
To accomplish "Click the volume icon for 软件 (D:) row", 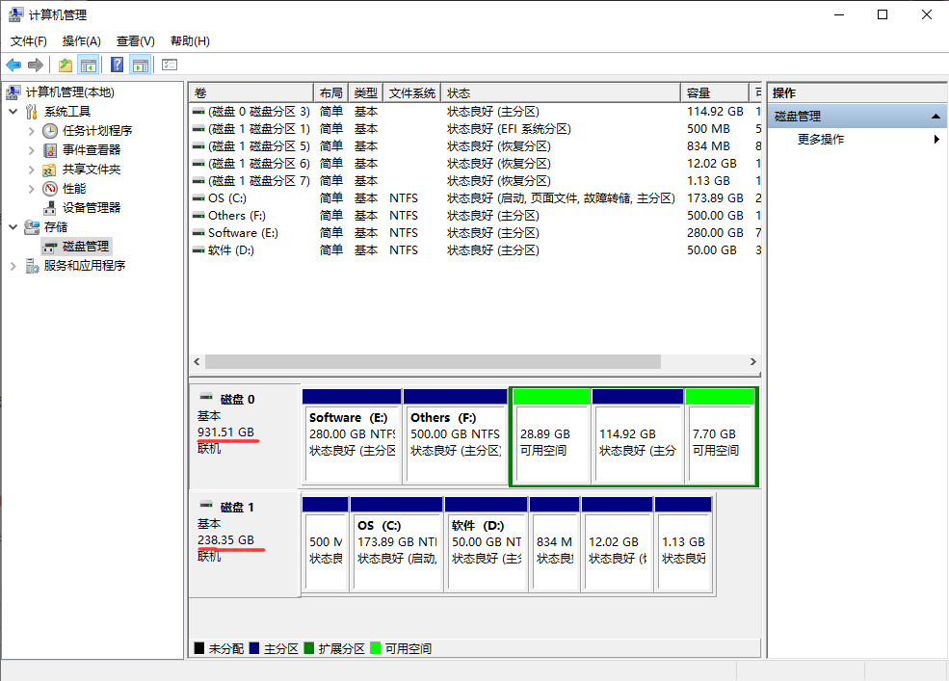I will tap(198, 250).
